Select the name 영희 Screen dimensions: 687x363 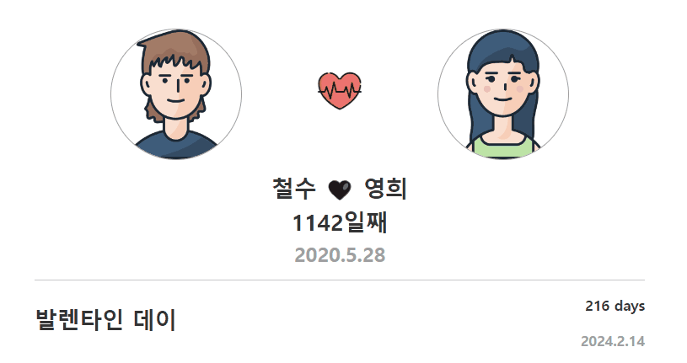(x=385, y=189)
